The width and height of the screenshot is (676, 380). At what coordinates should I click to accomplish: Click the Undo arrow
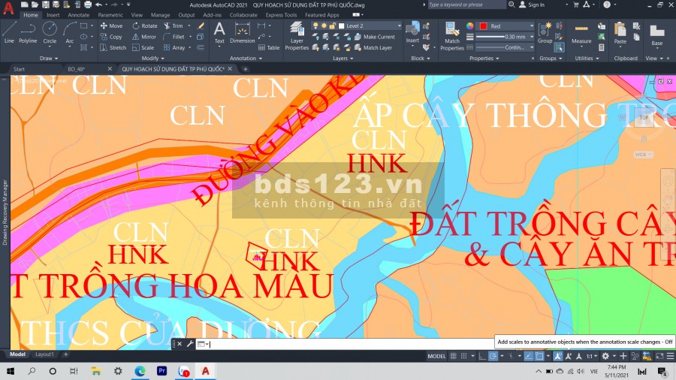tap(98, 5)
